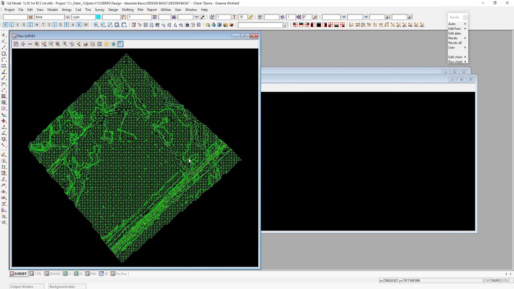The image size is (514, 289).
Task: Open the Tins menu
Action: click(88, 10)
